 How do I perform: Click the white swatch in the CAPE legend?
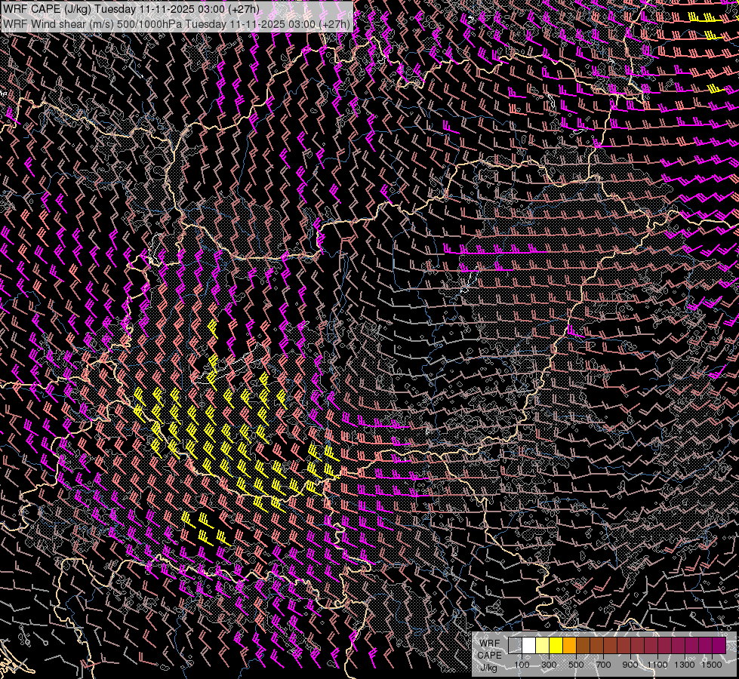pos(529,646)
